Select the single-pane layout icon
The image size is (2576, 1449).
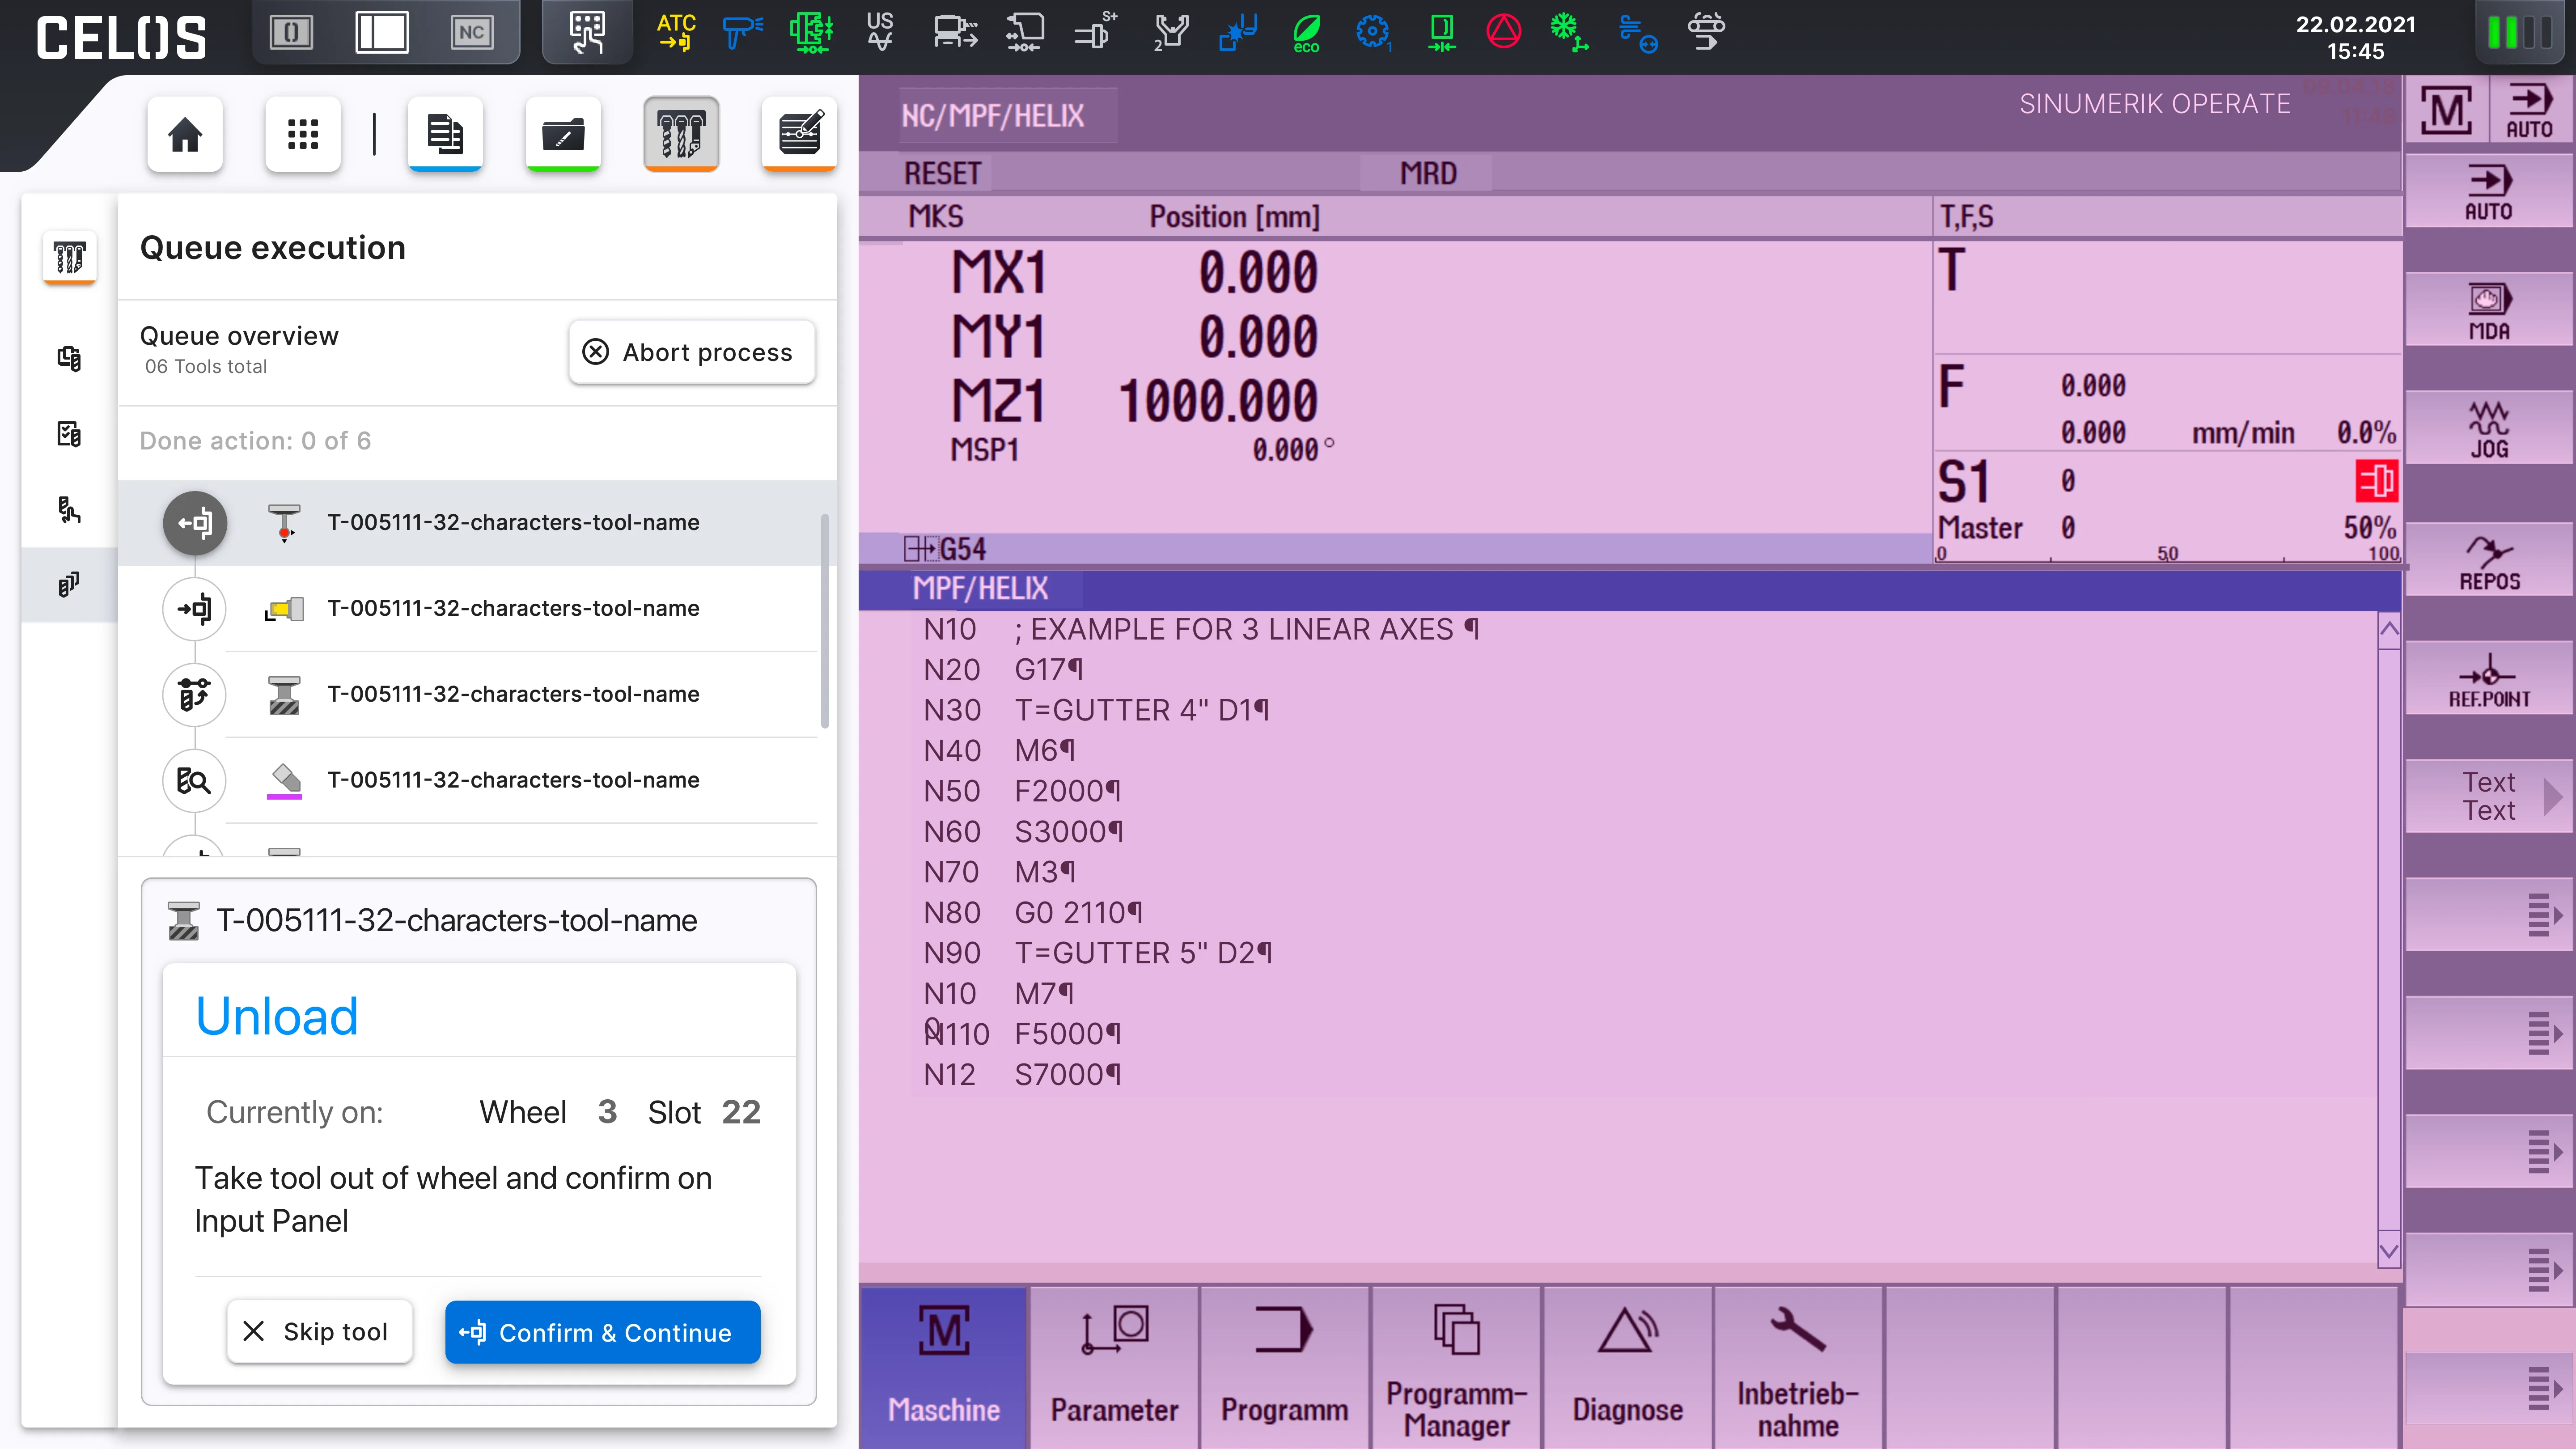pyautogui.click(x=292, y=32)
